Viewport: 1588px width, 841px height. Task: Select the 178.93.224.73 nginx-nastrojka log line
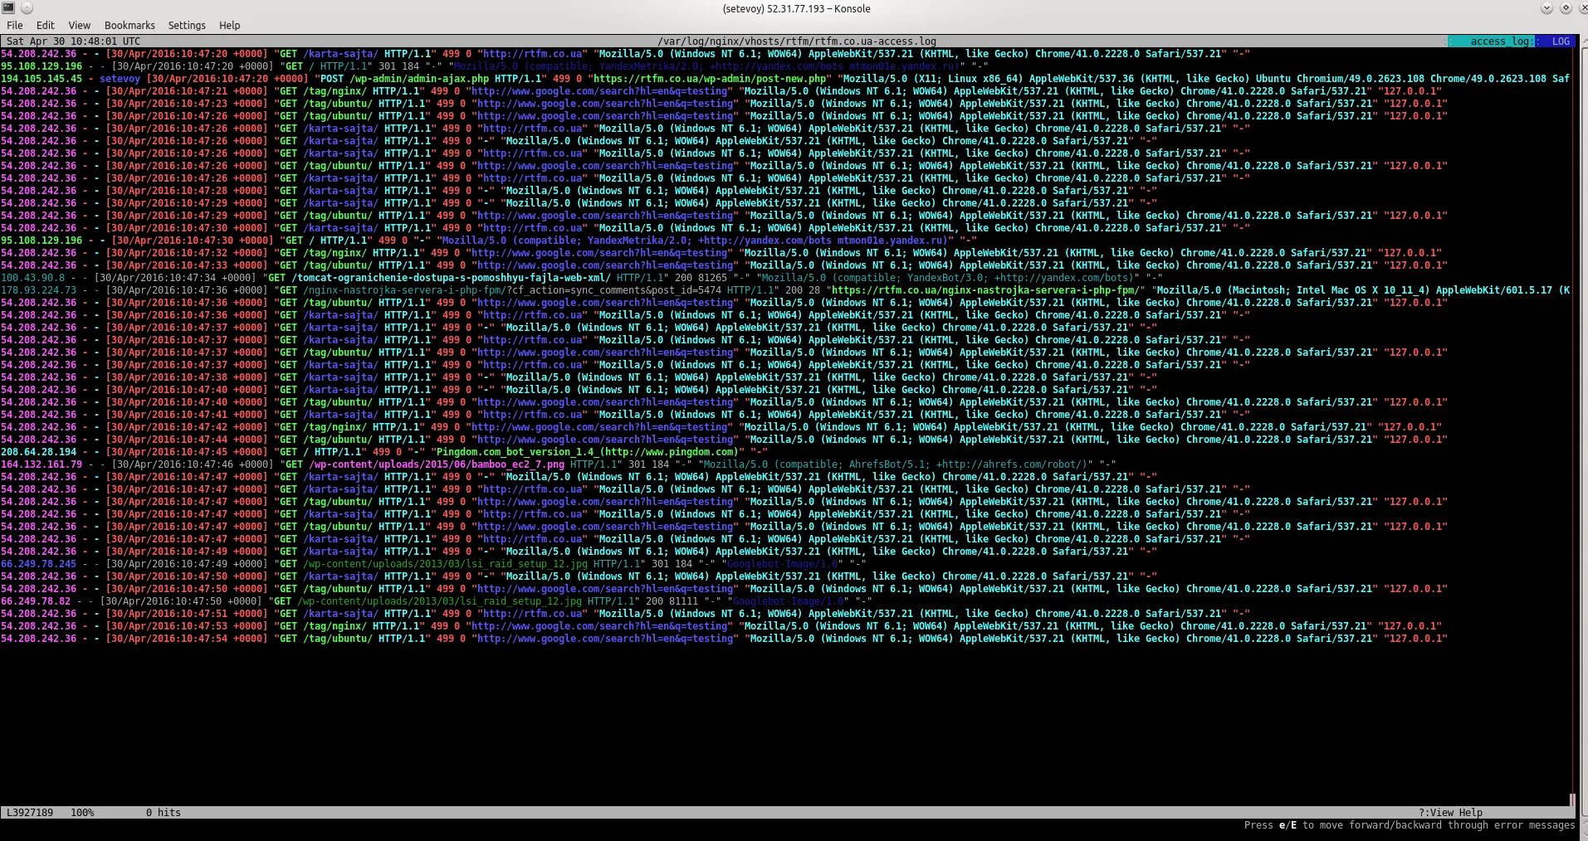coord(785,290)
